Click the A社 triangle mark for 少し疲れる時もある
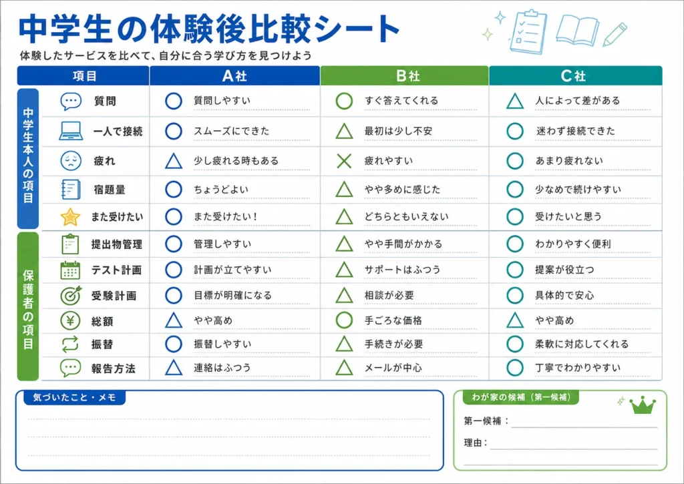The image size is (684, 484). (174, 161)
